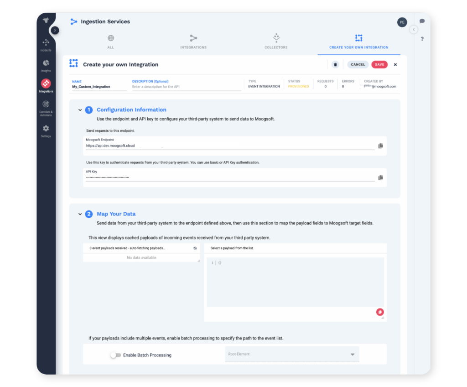The image size is (467, 387).
Task: Refresh the event payloads list
Action: tap(195, 248)
